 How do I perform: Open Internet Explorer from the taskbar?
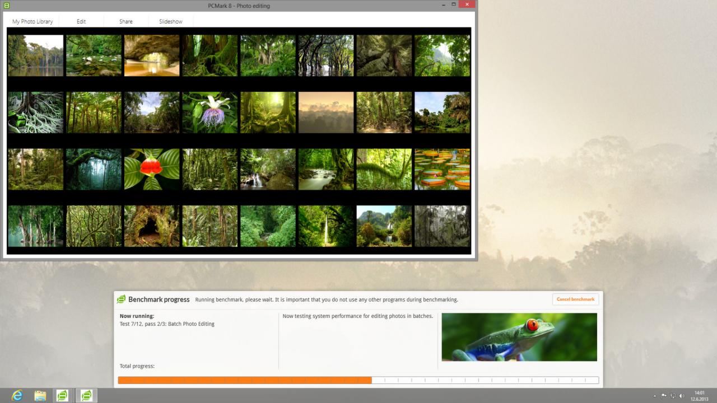pos(17,395)
